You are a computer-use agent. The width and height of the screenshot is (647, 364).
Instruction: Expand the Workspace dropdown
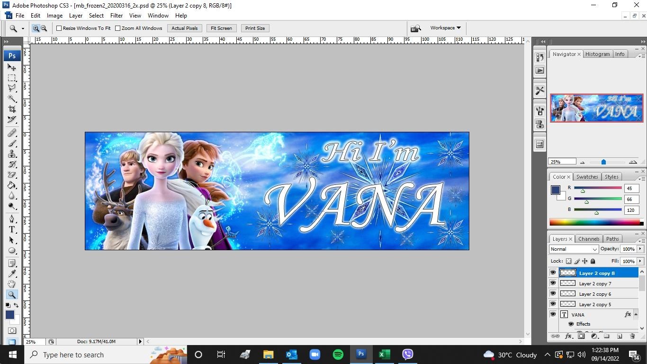pos(445,28)
